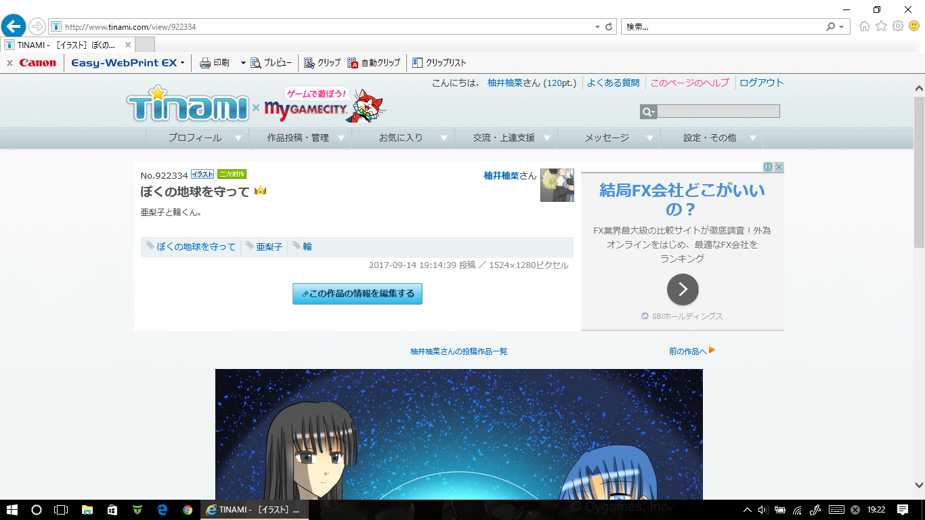Open the 交流・上達支援 menu

click(506, 137)
